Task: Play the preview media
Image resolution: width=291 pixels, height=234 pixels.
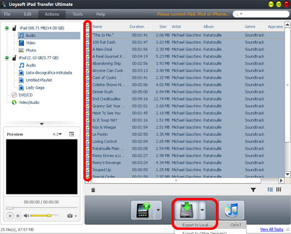Action: (10, 216)
